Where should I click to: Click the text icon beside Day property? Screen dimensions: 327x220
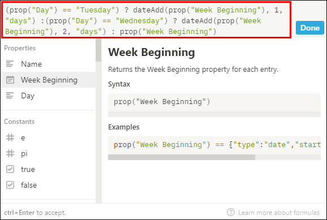10,96
